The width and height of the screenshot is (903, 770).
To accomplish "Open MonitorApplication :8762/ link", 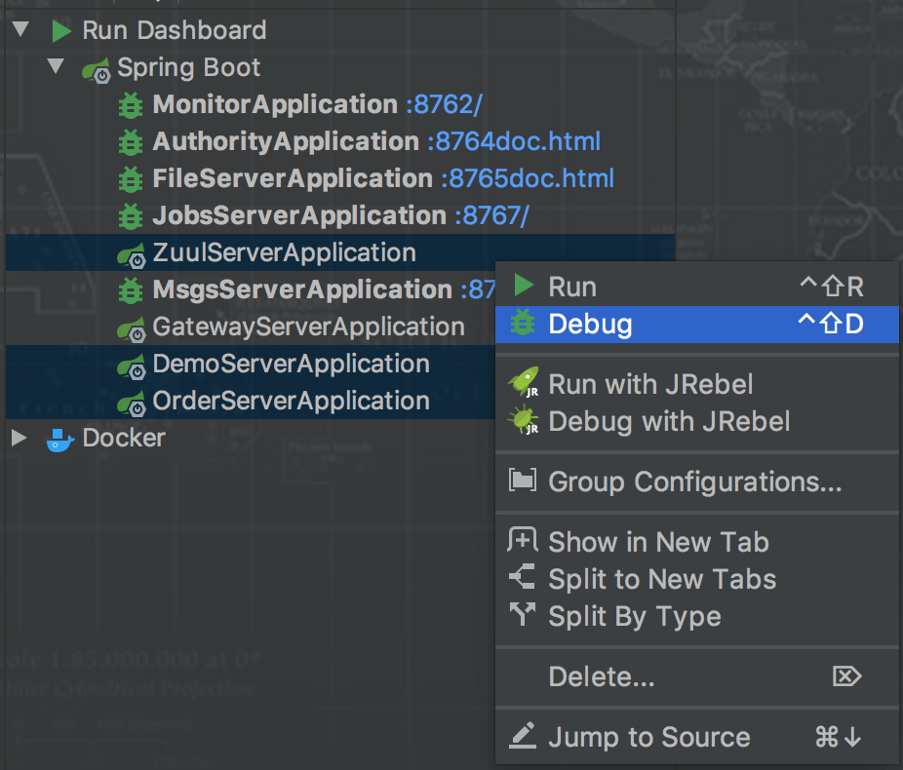I will pos(444,104).
